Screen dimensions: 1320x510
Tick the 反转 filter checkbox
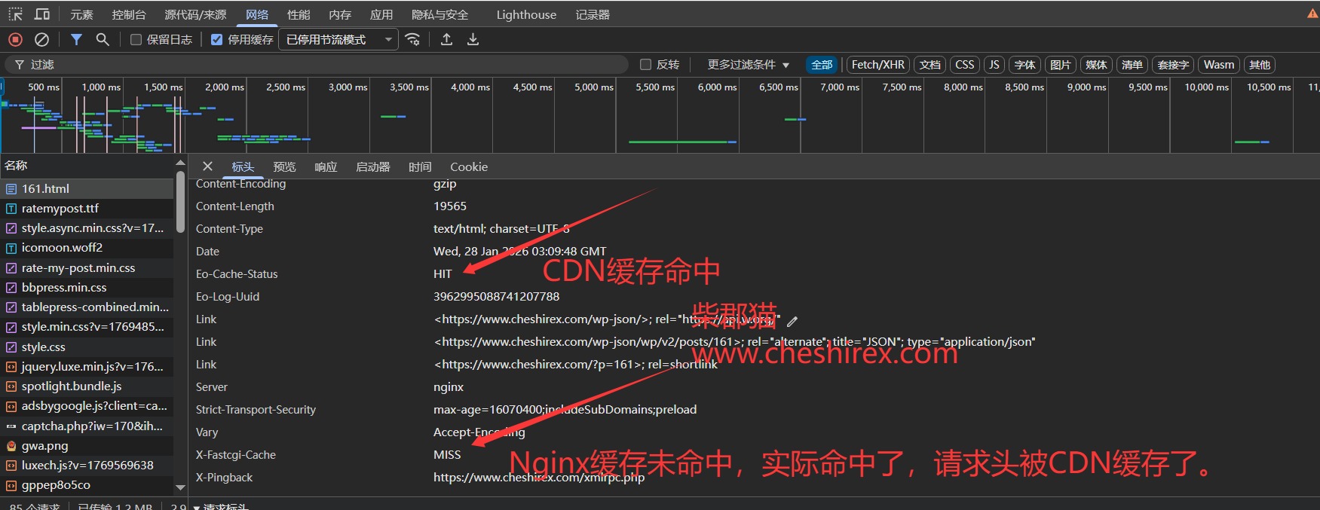click(645, 65)
